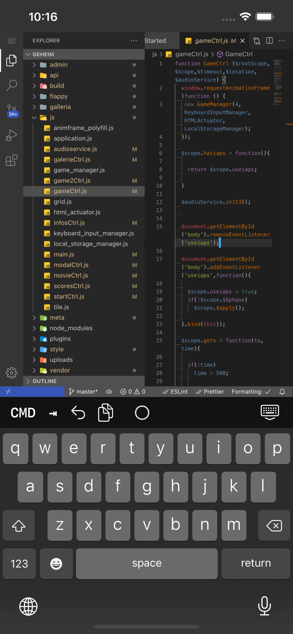The height and width of the screenshot is (634, 293).
Task: Split the editor with the split icon
Action: coord(269,41)
